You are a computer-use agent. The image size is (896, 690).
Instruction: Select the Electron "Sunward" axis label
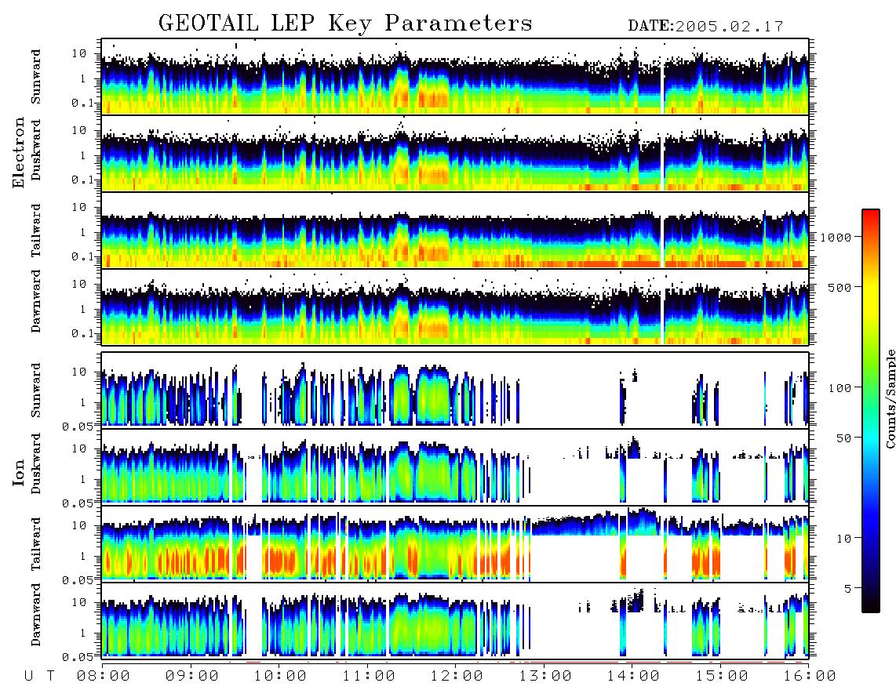pos(36,77)
